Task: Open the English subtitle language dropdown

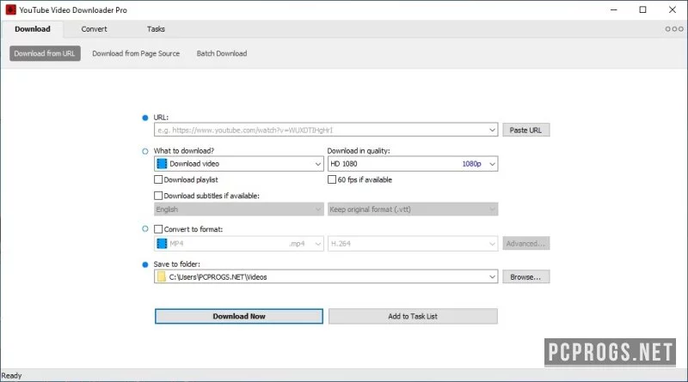Action: click(x=239, y=209)
